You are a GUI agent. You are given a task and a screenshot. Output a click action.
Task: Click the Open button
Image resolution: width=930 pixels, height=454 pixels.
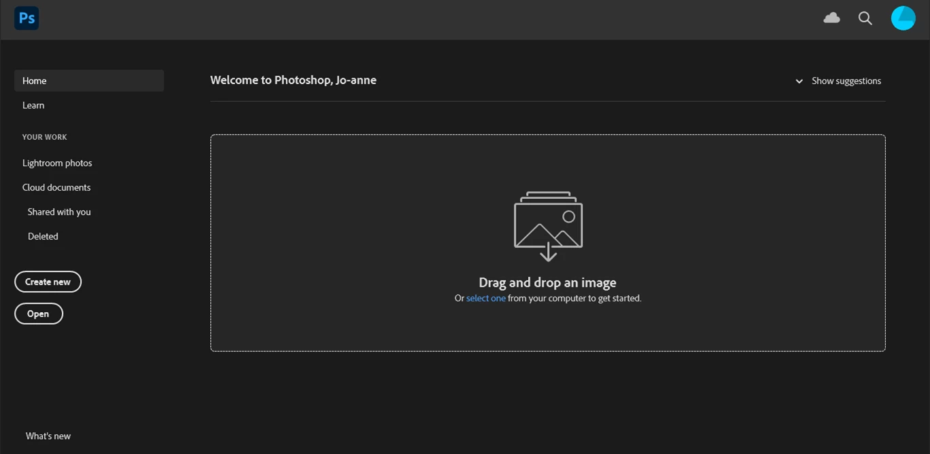pos(39,314)
